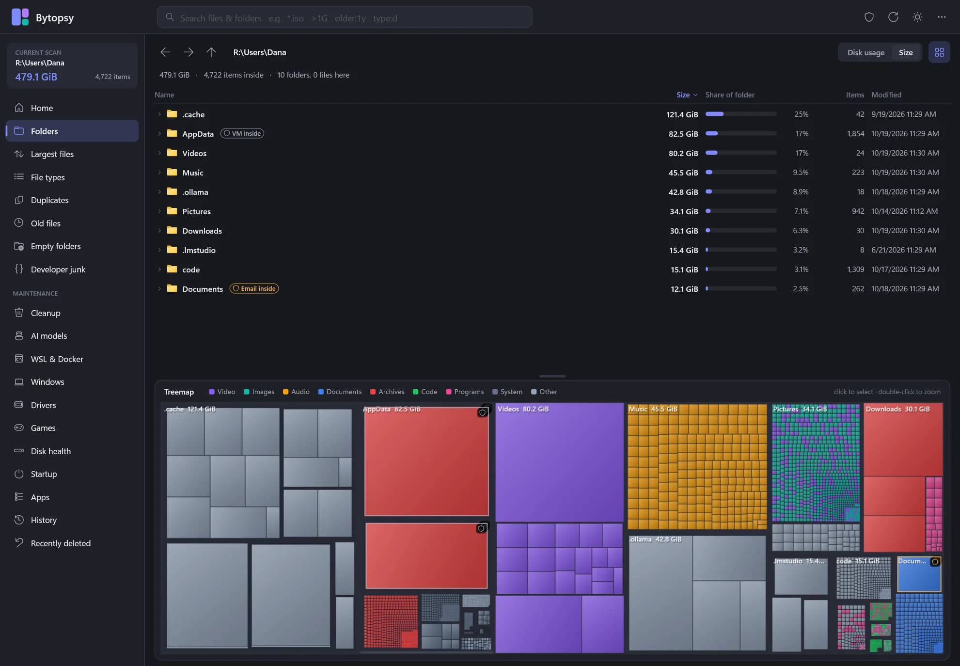This screenshot has height=666, width=960.
Task: Sort by the Size column header
Action: tap(687, 95)
